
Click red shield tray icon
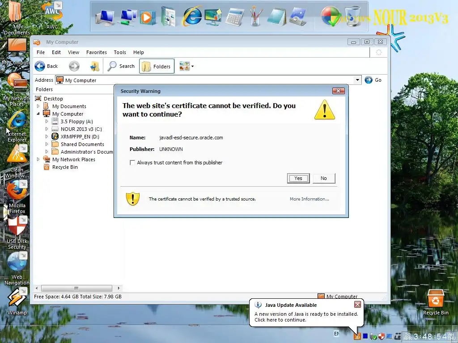click(x=381, y=337)
